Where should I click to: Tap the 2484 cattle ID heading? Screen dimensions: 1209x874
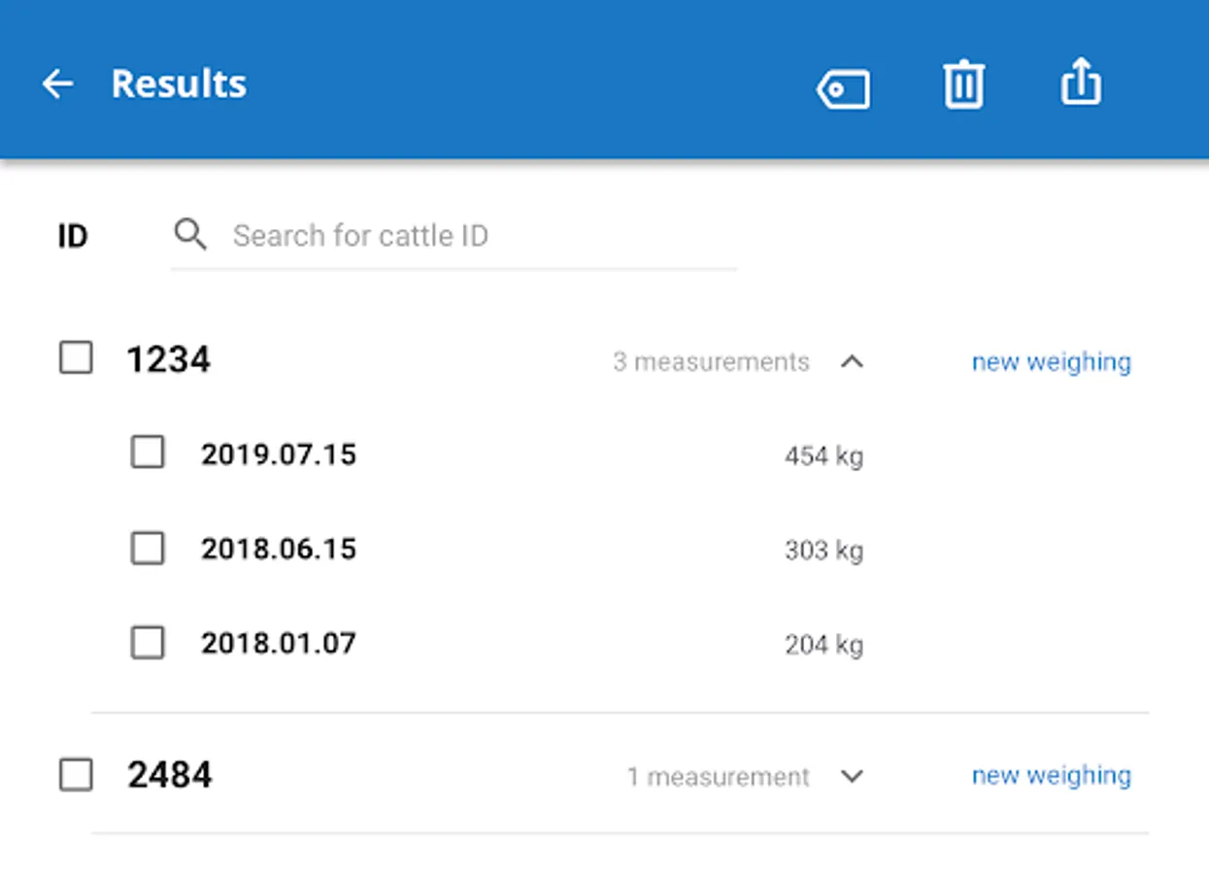click(x=170, y=775)
